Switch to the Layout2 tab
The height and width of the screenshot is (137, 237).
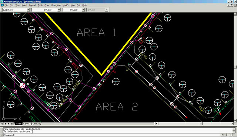(x=36, y=124)
